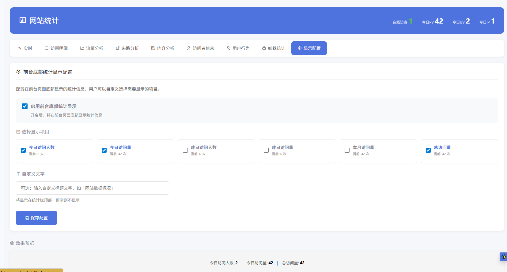The height and width of the screenshot is (272, 507).
Task: Click 当前: 0 次 value text
Action: (279, 154)
